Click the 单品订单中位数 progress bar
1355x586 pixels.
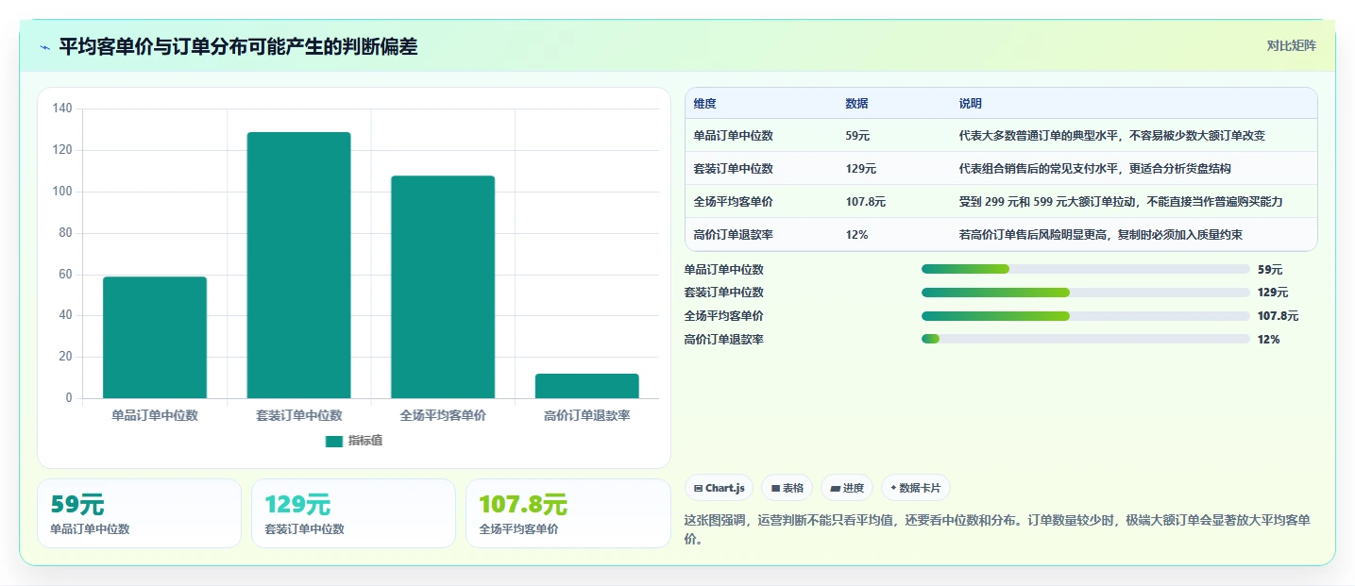click(1086, 269)
